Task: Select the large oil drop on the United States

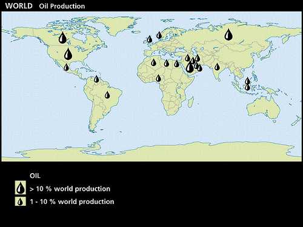Action: [68, 54]
